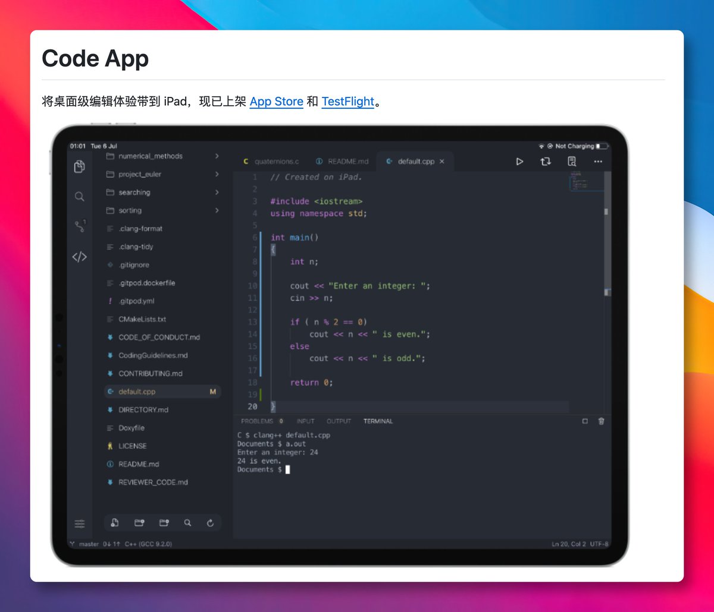Open the TestFlight link
The width and height of the screenshot is (714, 612).
tap(348, 102)
